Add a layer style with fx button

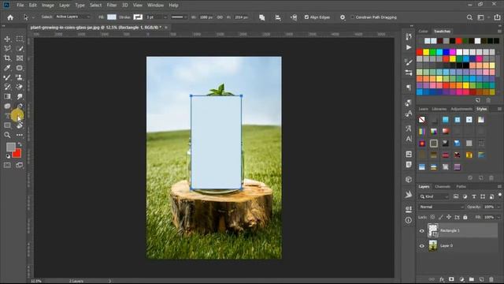[x=442, y=279]
